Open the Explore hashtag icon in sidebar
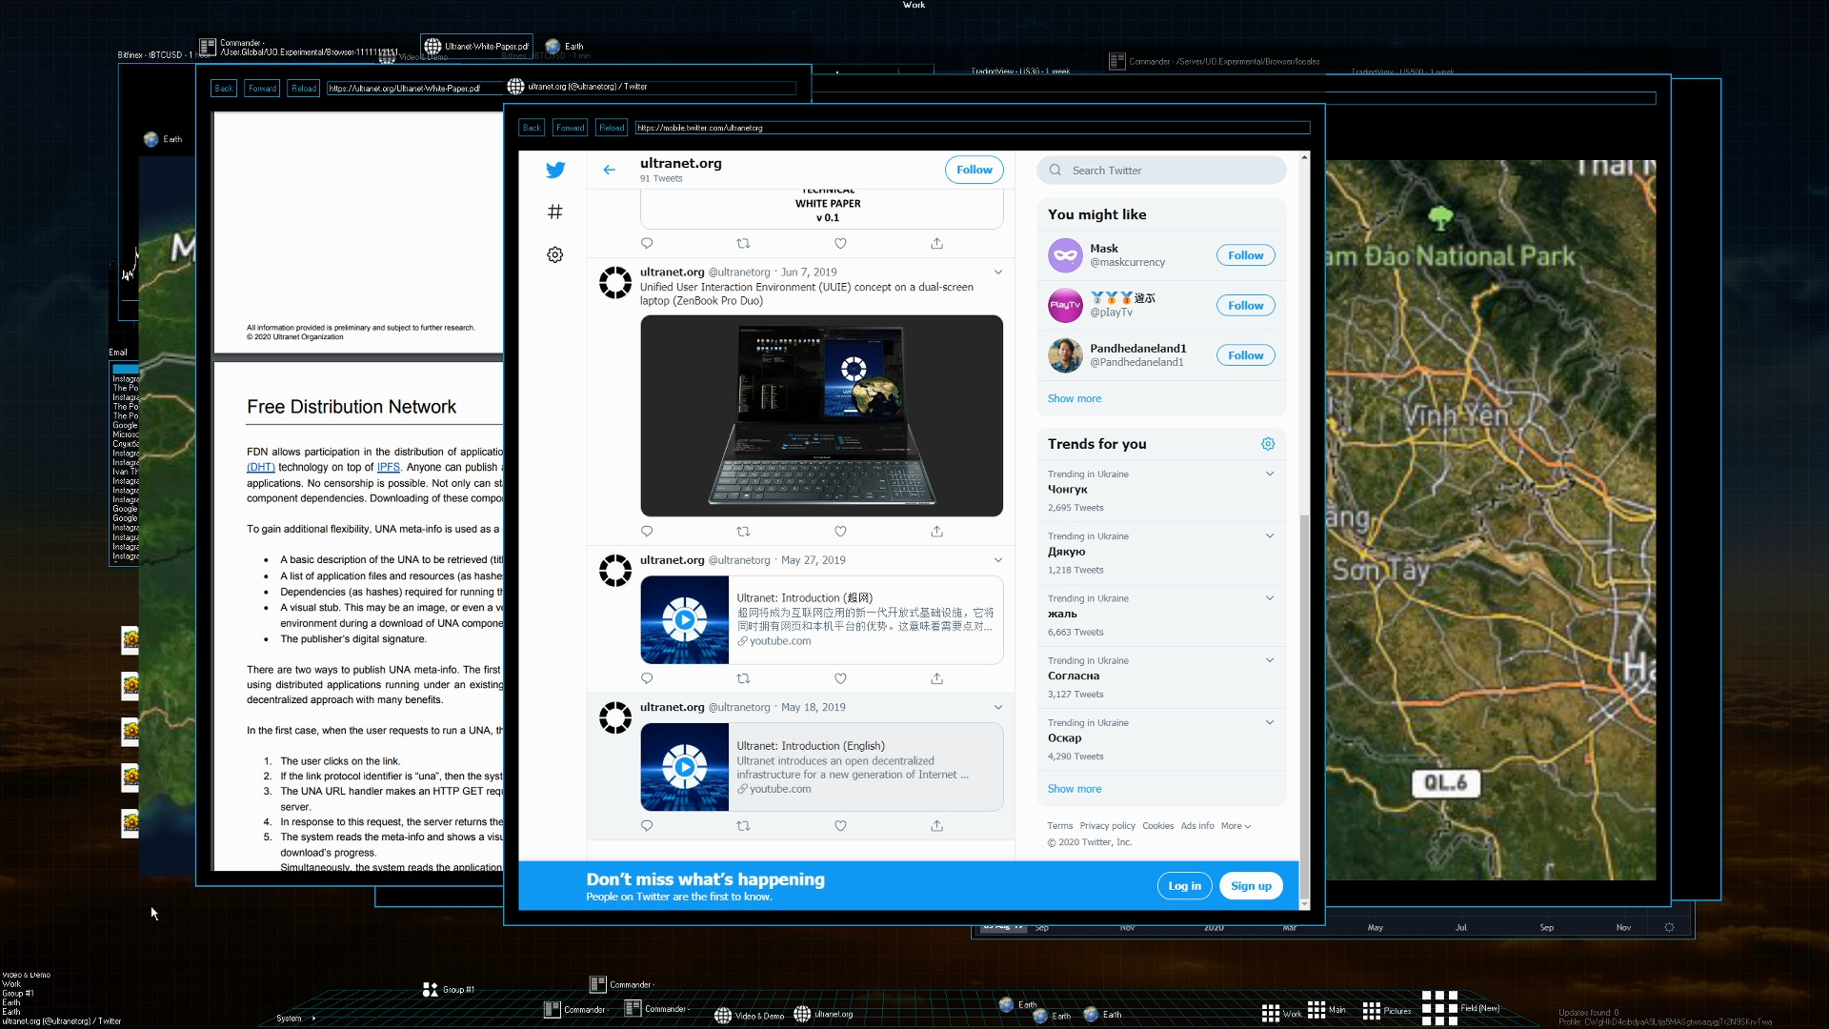The width and height of the screenshot is (1829, 1029). [555, 212]
